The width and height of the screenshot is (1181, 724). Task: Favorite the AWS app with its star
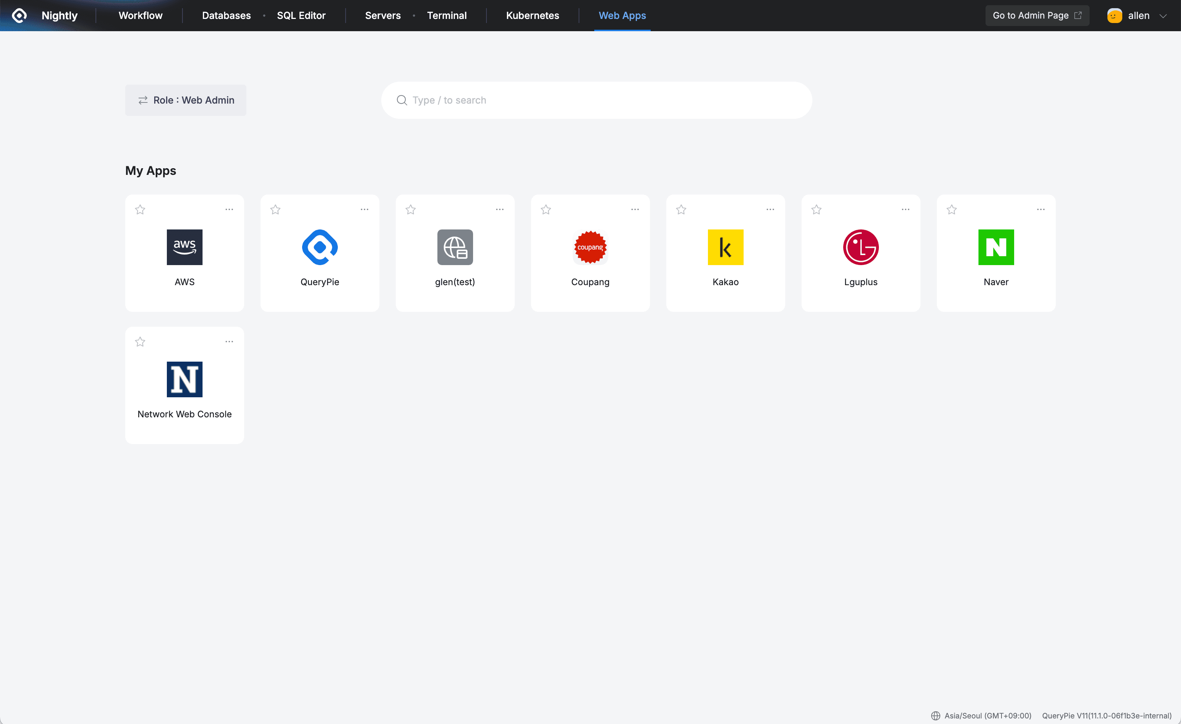(140, 209)
